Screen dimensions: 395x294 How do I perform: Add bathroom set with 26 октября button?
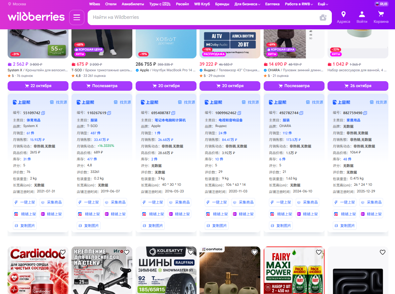coord(358,86)
